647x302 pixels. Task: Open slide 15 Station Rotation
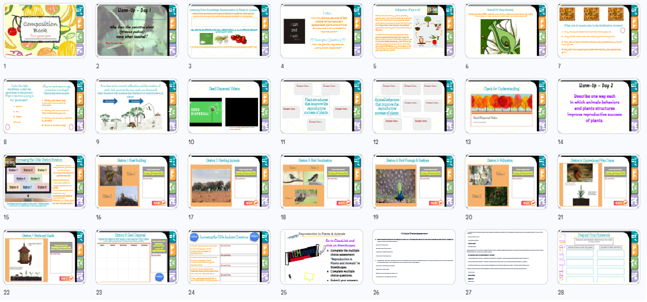(45, 182)
